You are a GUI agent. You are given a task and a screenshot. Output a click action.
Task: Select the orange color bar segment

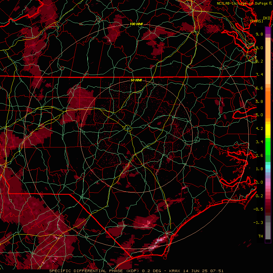268,103
